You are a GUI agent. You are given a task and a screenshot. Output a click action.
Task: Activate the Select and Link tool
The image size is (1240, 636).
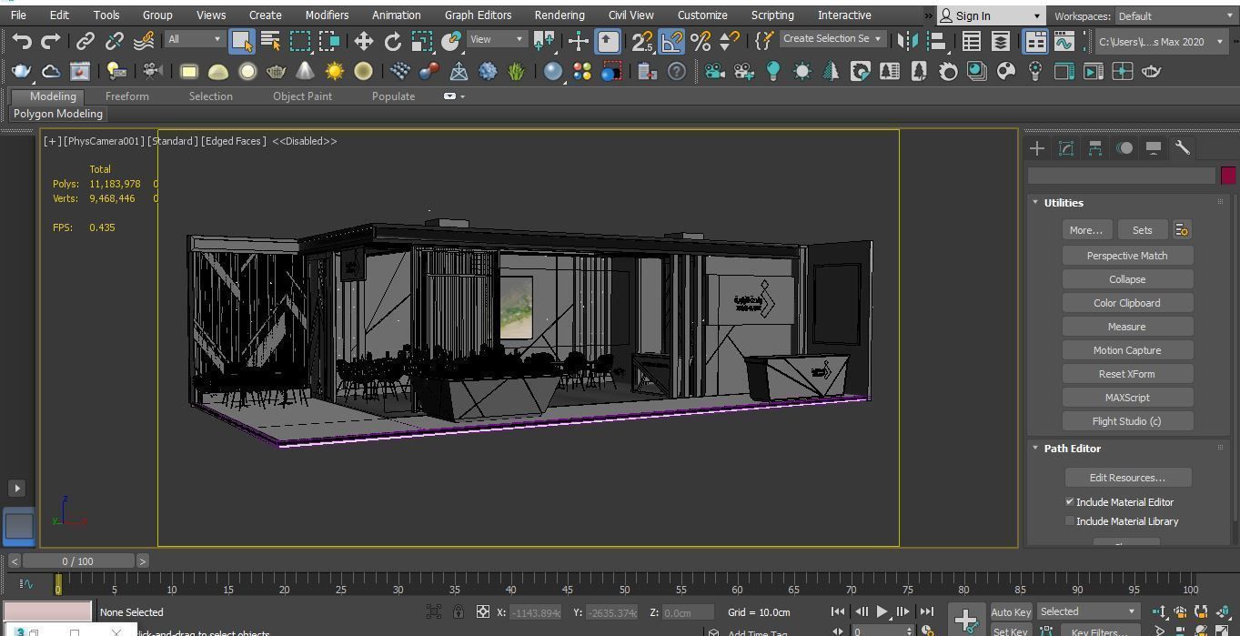(86, 41)
